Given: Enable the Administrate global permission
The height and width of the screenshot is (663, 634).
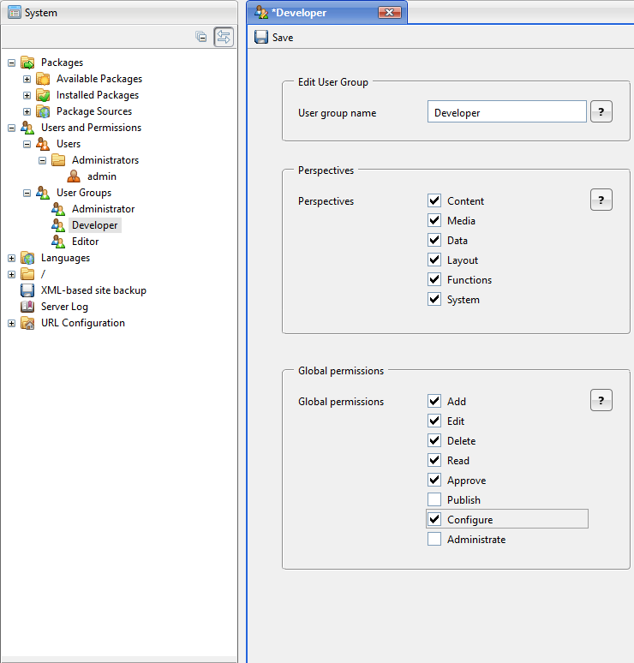Looking at the screenshot, I should click(434, 539).
